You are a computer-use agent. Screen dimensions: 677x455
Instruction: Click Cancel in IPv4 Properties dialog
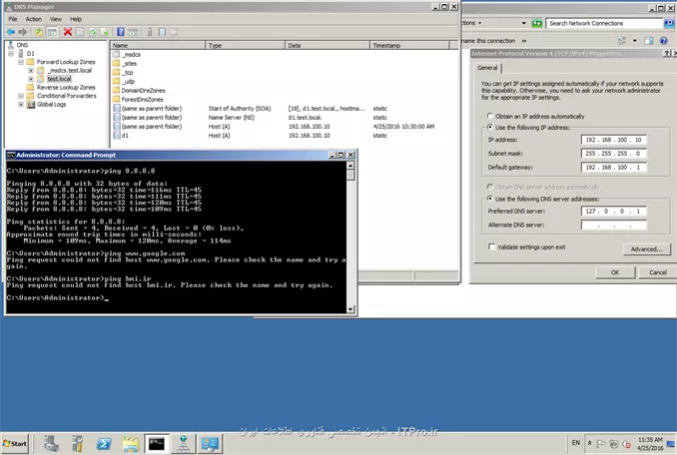click(658, 272)
